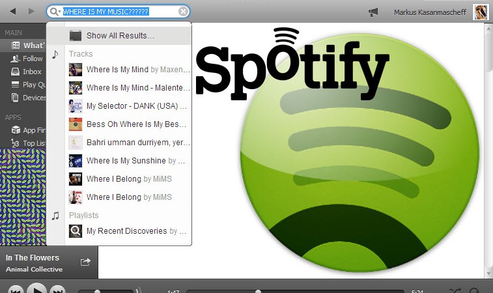
Task: Click the album art beside Bess Oh Where Is My Bes
Action: pos(76,124)
